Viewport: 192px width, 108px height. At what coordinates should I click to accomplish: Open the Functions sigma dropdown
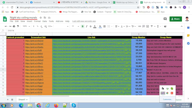(x=159, y=26)
